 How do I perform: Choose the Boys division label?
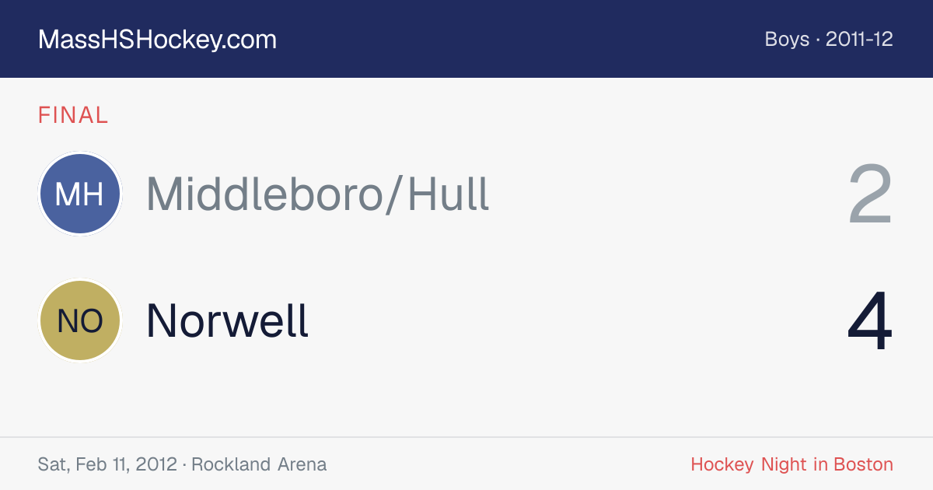tap(787, 39)
